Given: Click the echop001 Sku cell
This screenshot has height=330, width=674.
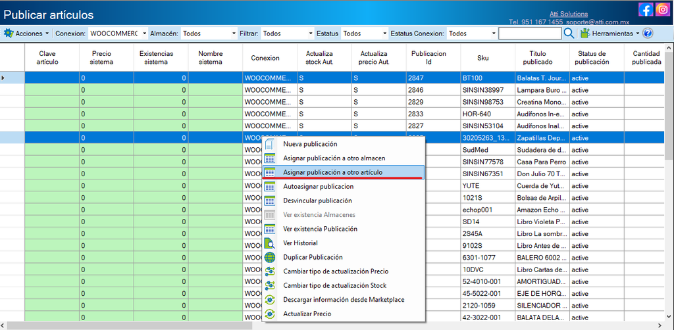Looking at the screenshot, I should 488,210.
